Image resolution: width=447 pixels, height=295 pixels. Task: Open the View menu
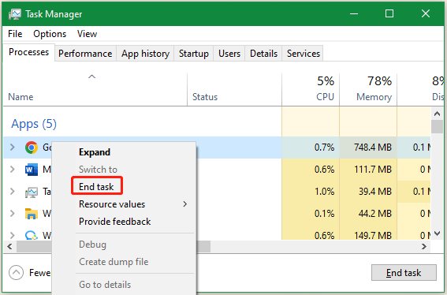[x=88, y=34]
